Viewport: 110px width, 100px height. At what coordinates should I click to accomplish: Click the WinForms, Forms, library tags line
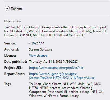[x=54, y=96]
